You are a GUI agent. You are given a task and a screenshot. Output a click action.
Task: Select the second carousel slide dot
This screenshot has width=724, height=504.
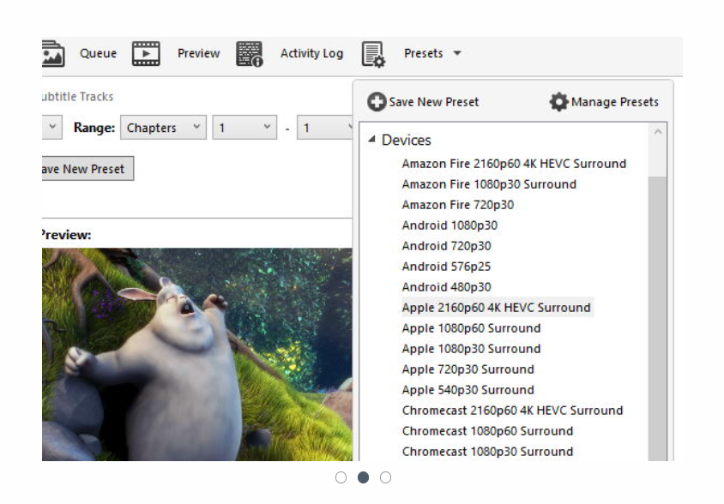pyautogui.click(x=364, y=477)
